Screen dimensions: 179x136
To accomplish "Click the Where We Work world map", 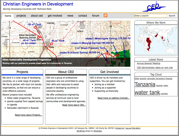I will tap(156, 40).
